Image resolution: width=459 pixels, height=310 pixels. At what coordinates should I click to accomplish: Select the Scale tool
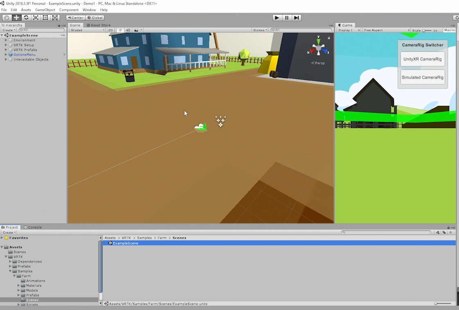tap(36, 18)
